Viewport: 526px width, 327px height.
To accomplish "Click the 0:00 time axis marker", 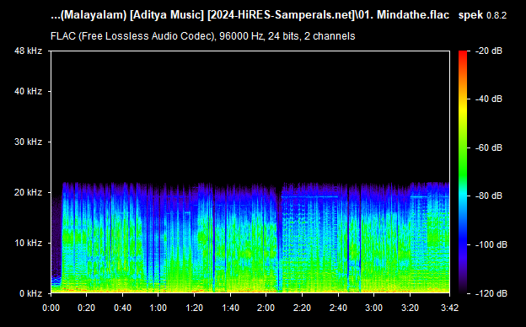I will tap(51, 308).
